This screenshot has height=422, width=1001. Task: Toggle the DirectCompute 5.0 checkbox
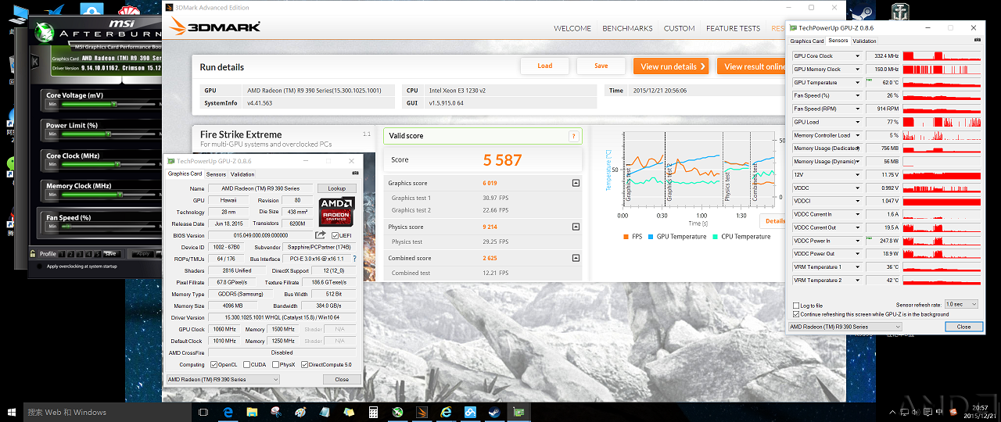click(304, 364)
